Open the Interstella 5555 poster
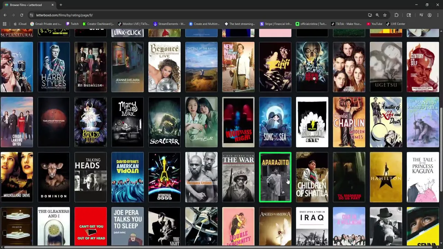 tap(164, 177)
